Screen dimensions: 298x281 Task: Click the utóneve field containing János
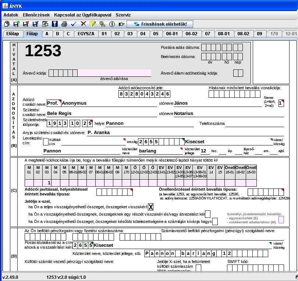[218, 103]
